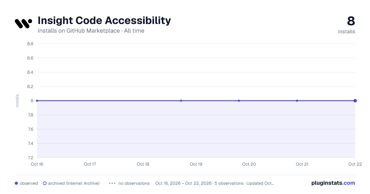
Task: Click the 8 y-axis label
Action: coord(32,101)
